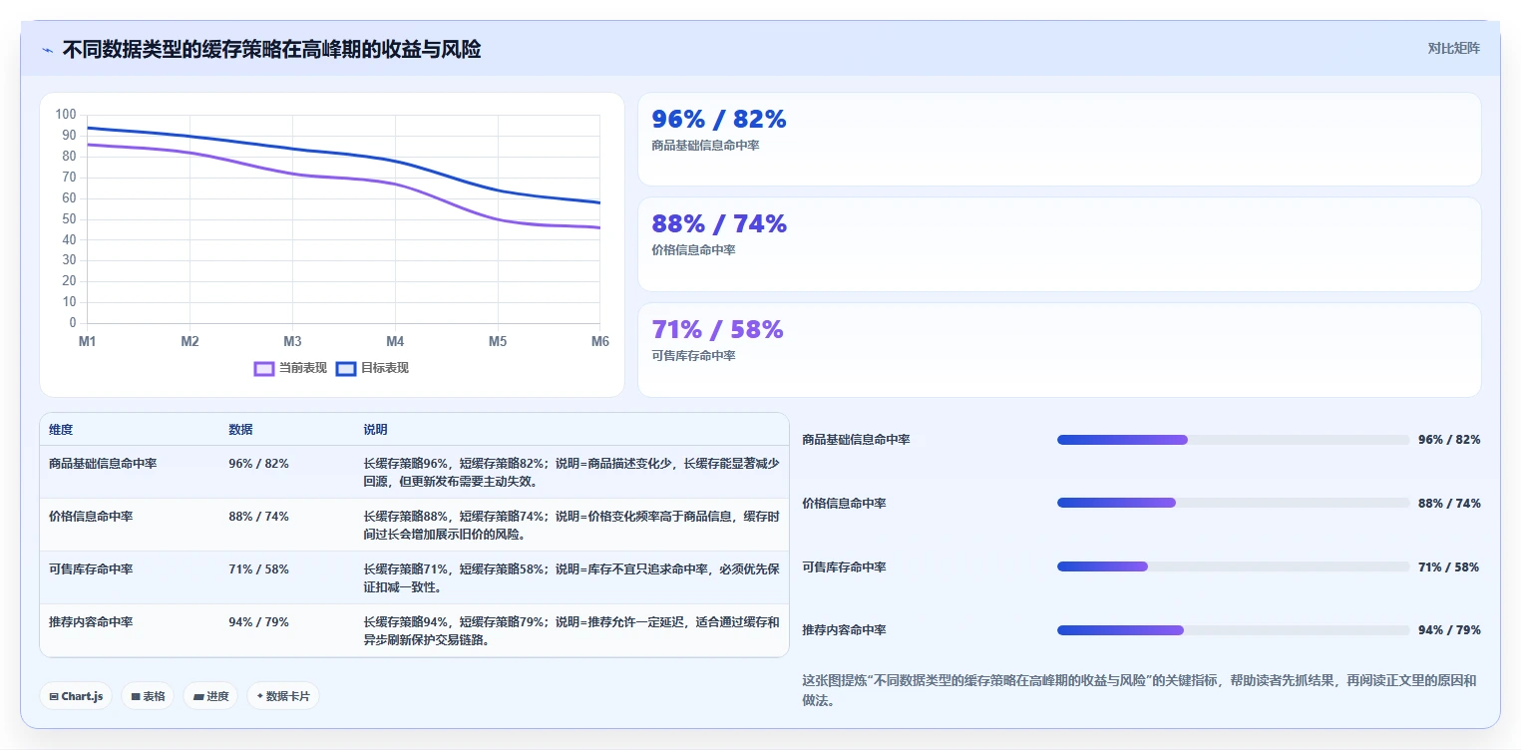
Task: Open the 96% / 82% metric card
Action: (1059, 140)
